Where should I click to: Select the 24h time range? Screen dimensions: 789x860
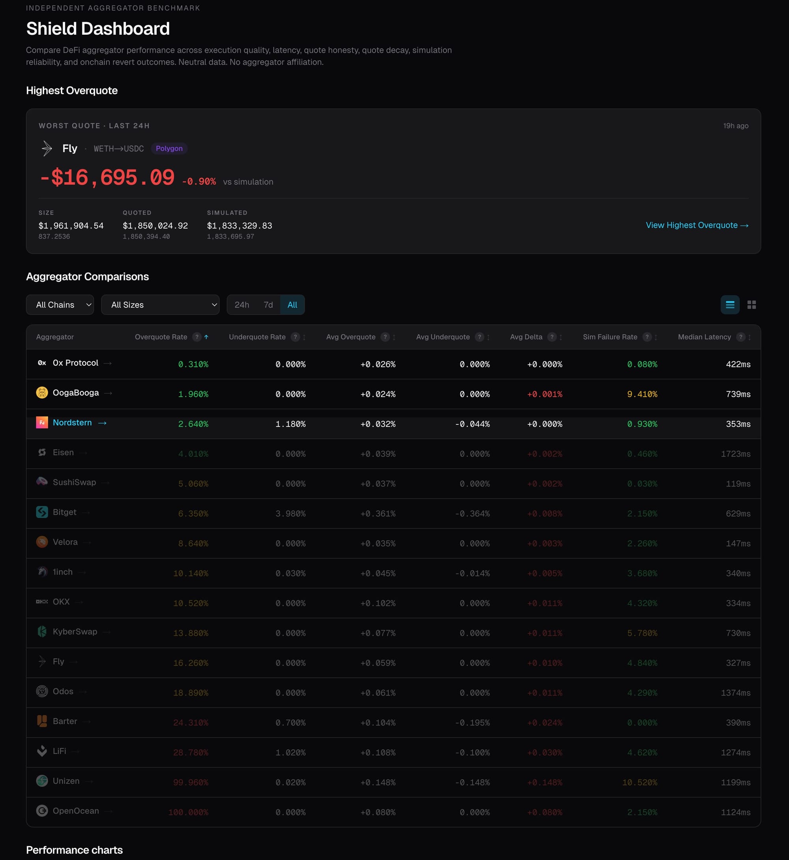pos(242,304)
